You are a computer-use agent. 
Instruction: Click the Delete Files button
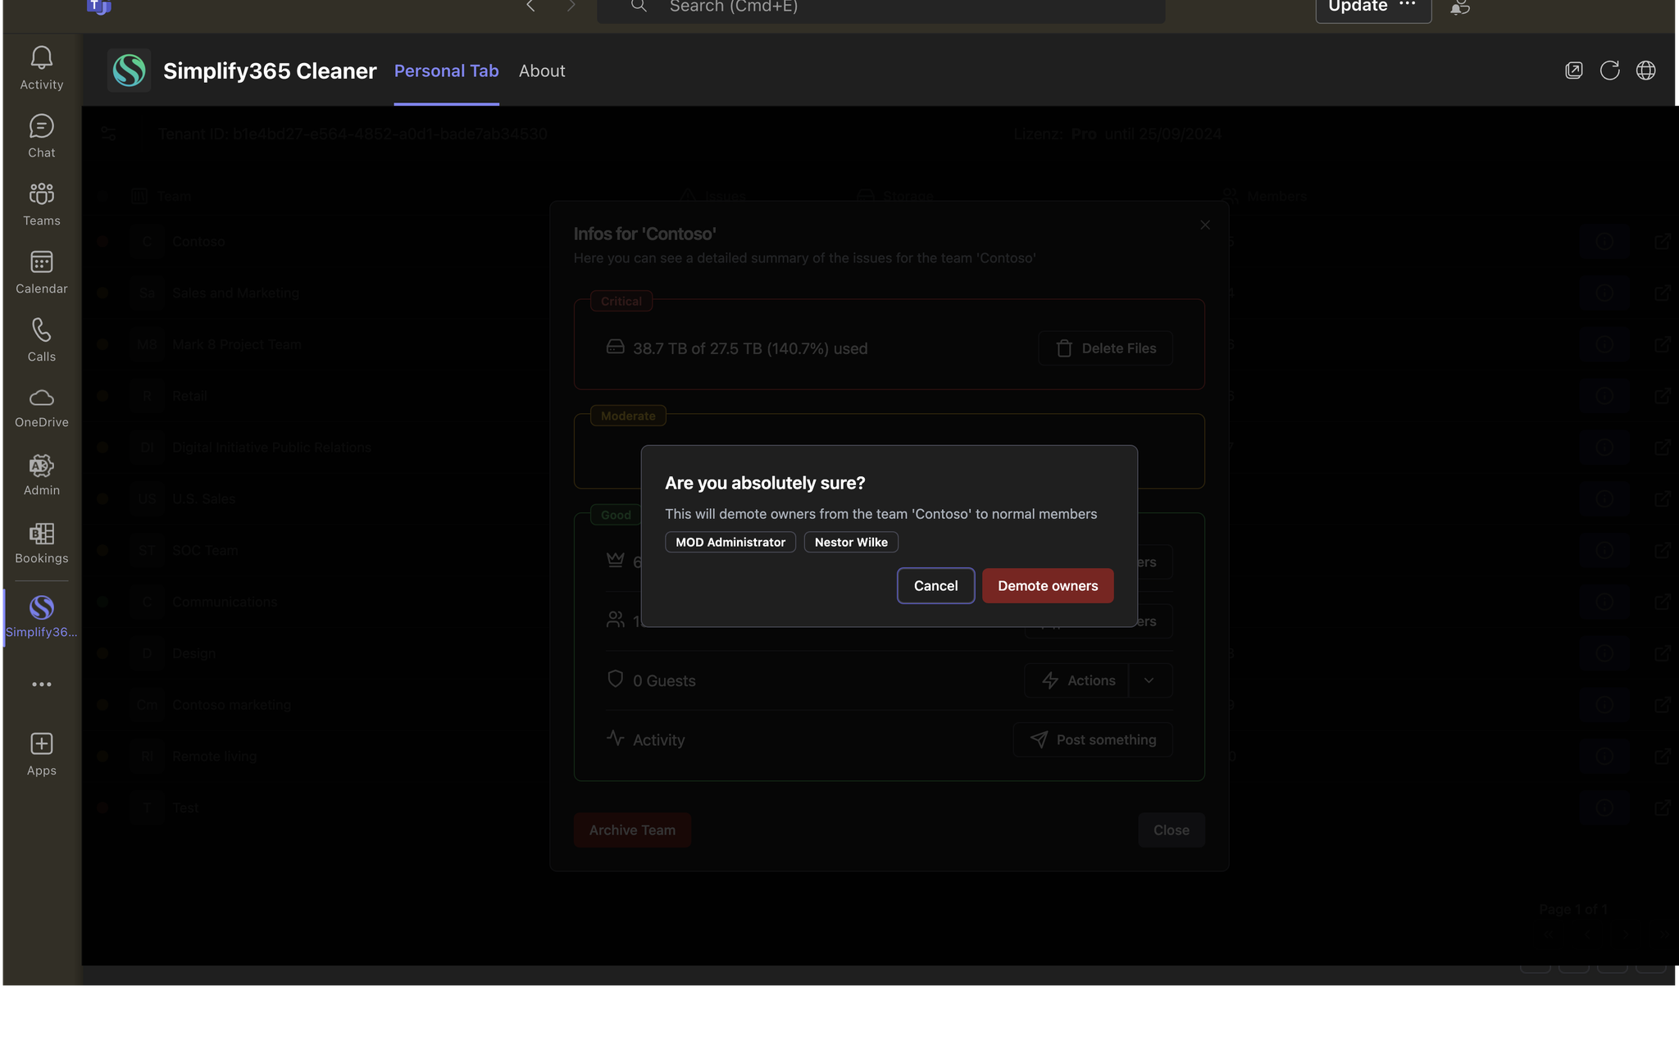click(x=1105, y=348)
